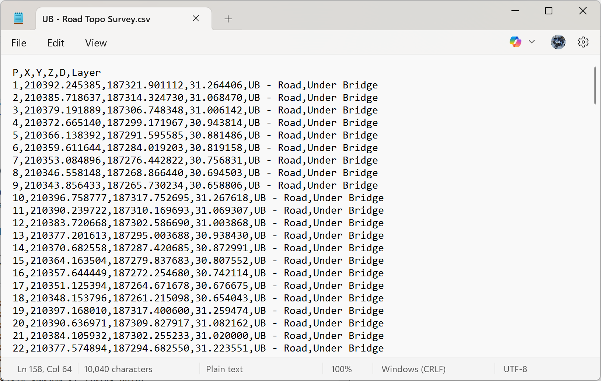Image resolution: width=601 pixels, height=381 pixels.
Task: Open the Windows (CRLF) line-ending selector
Action: pos(413,369)
